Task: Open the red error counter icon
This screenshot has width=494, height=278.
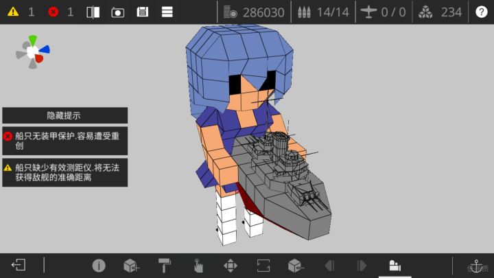Action: (54, 12)
